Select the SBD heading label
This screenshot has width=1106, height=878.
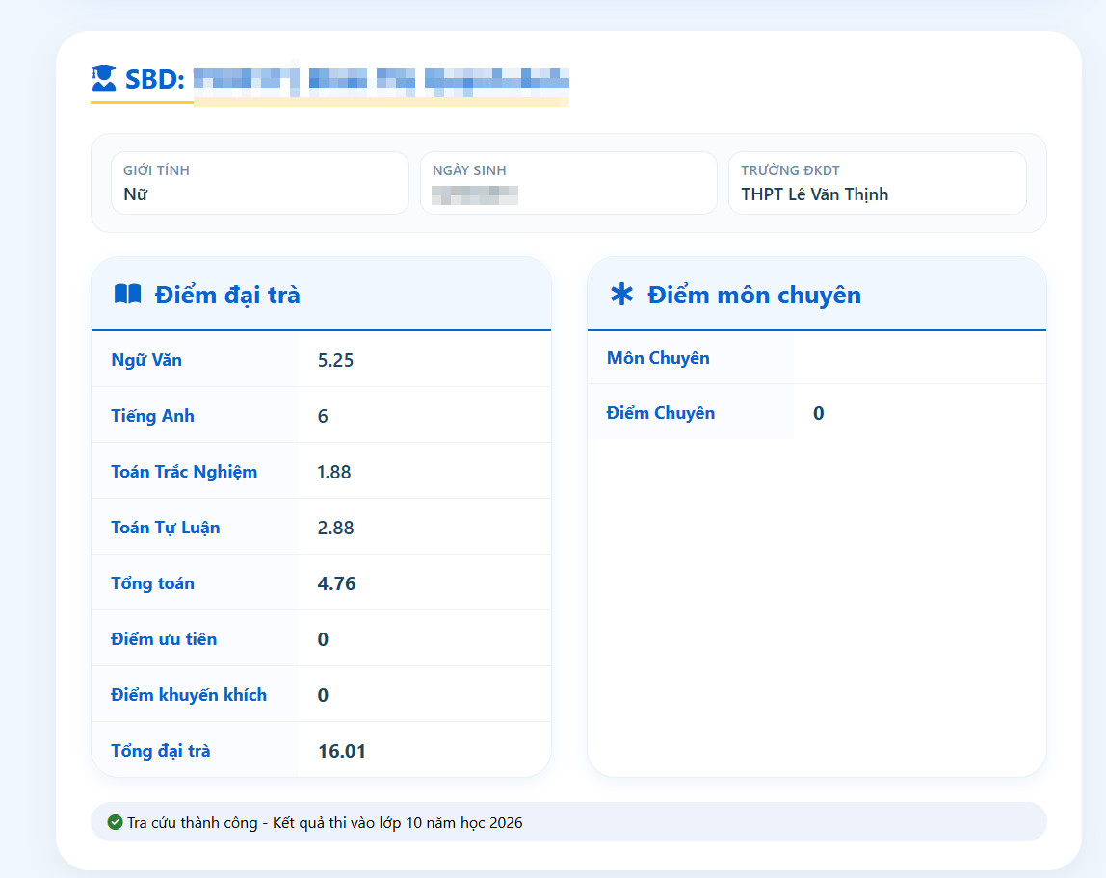(x=154, y=79)
